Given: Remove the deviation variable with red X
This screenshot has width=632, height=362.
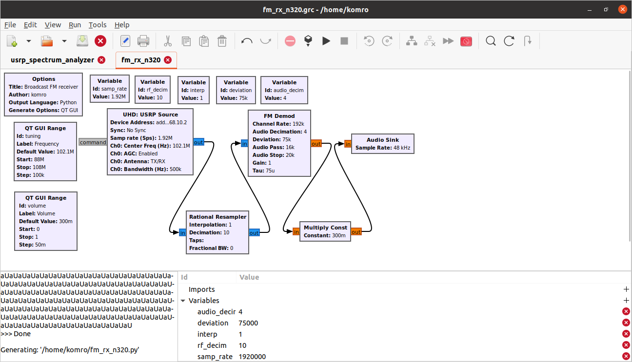Looking at the screenshot, I should 626,323.
